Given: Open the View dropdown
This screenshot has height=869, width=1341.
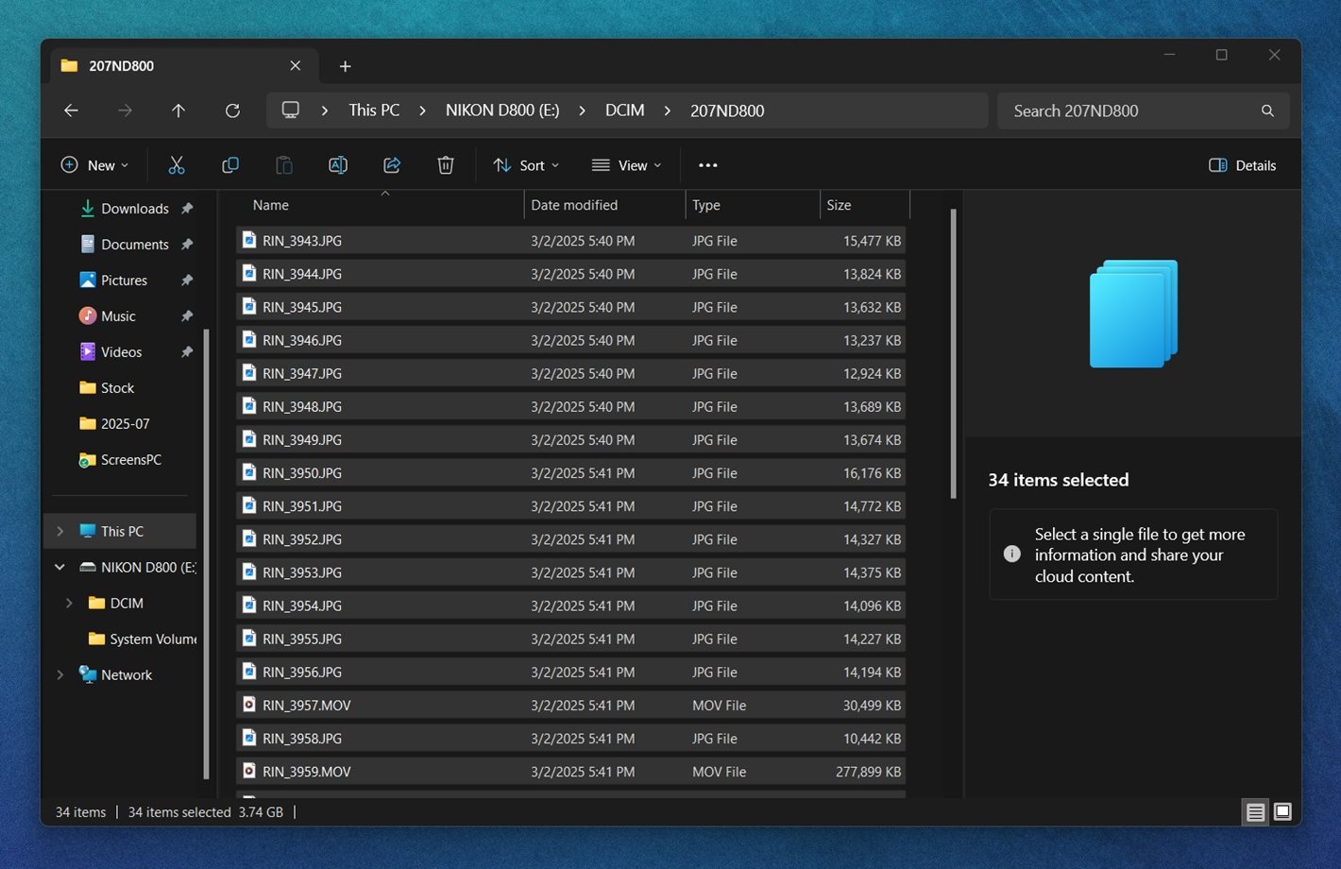Looking at the screenshot, I should point(626,164).
